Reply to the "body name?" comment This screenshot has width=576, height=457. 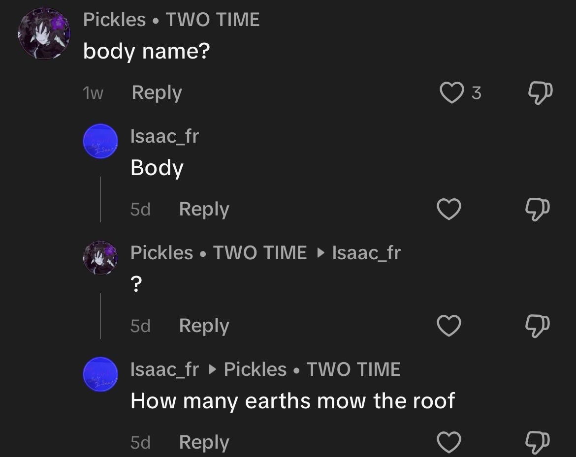click(x=157, y=93)
